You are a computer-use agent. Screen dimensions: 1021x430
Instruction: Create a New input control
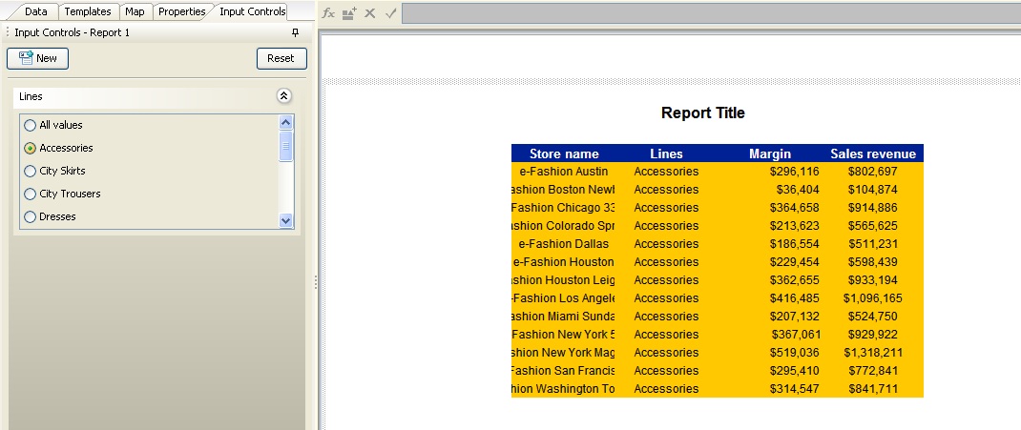[x=38, y=58]
